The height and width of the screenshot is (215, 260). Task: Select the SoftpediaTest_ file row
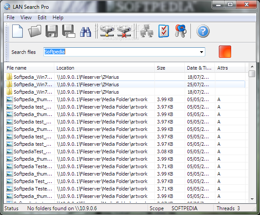pyautogui.click(x=125, y=152)
